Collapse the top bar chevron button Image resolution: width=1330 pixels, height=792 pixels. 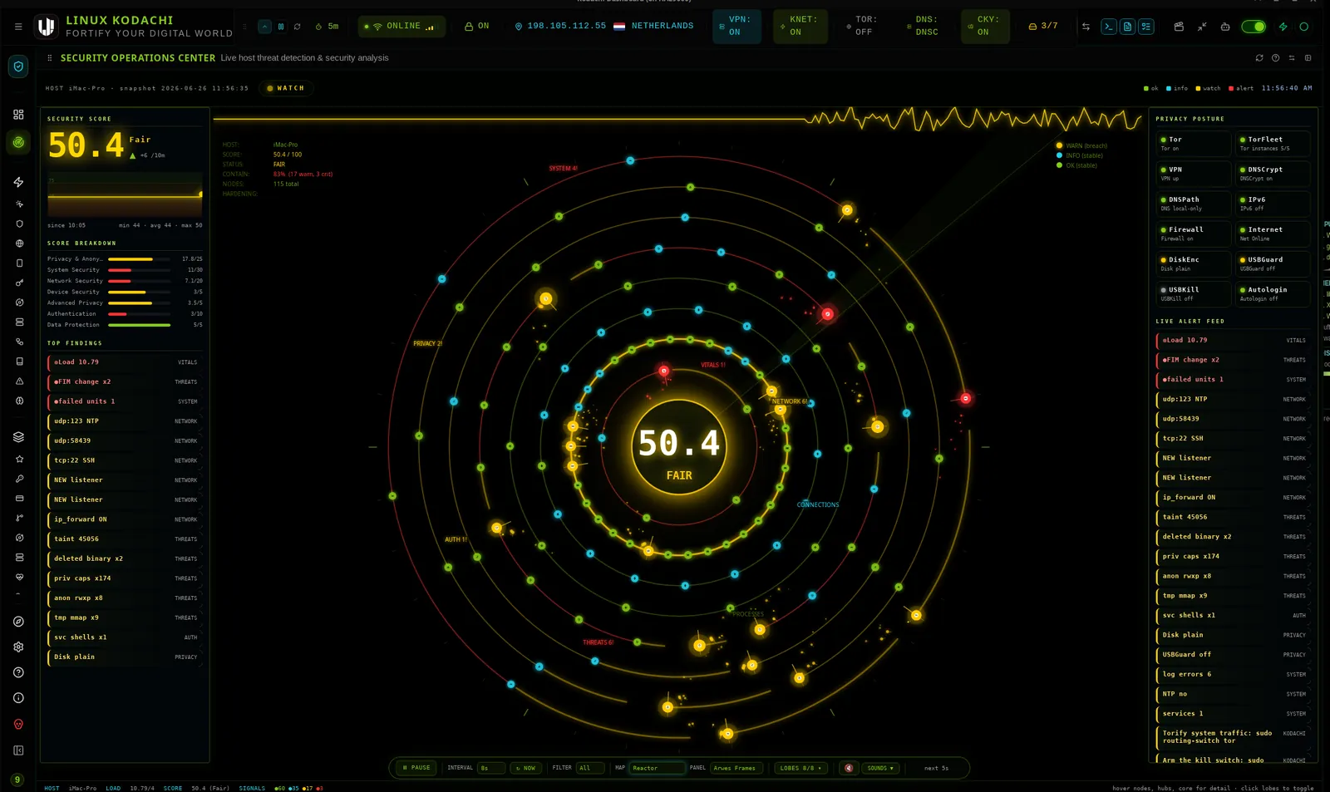[x=264, y=27]
